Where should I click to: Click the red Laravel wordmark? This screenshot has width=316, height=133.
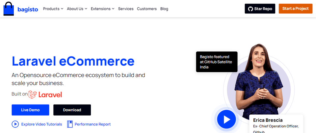[50, 95]
